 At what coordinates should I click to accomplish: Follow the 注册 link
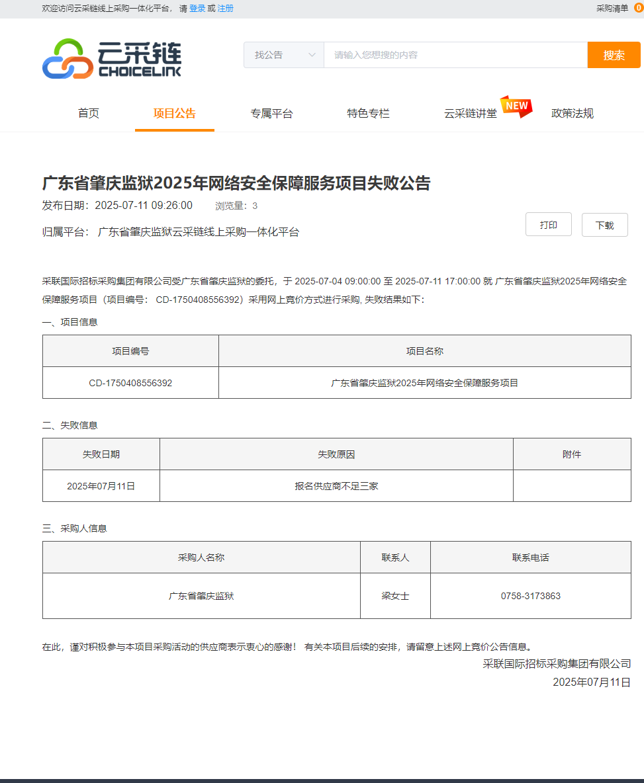tap(225, 9)
